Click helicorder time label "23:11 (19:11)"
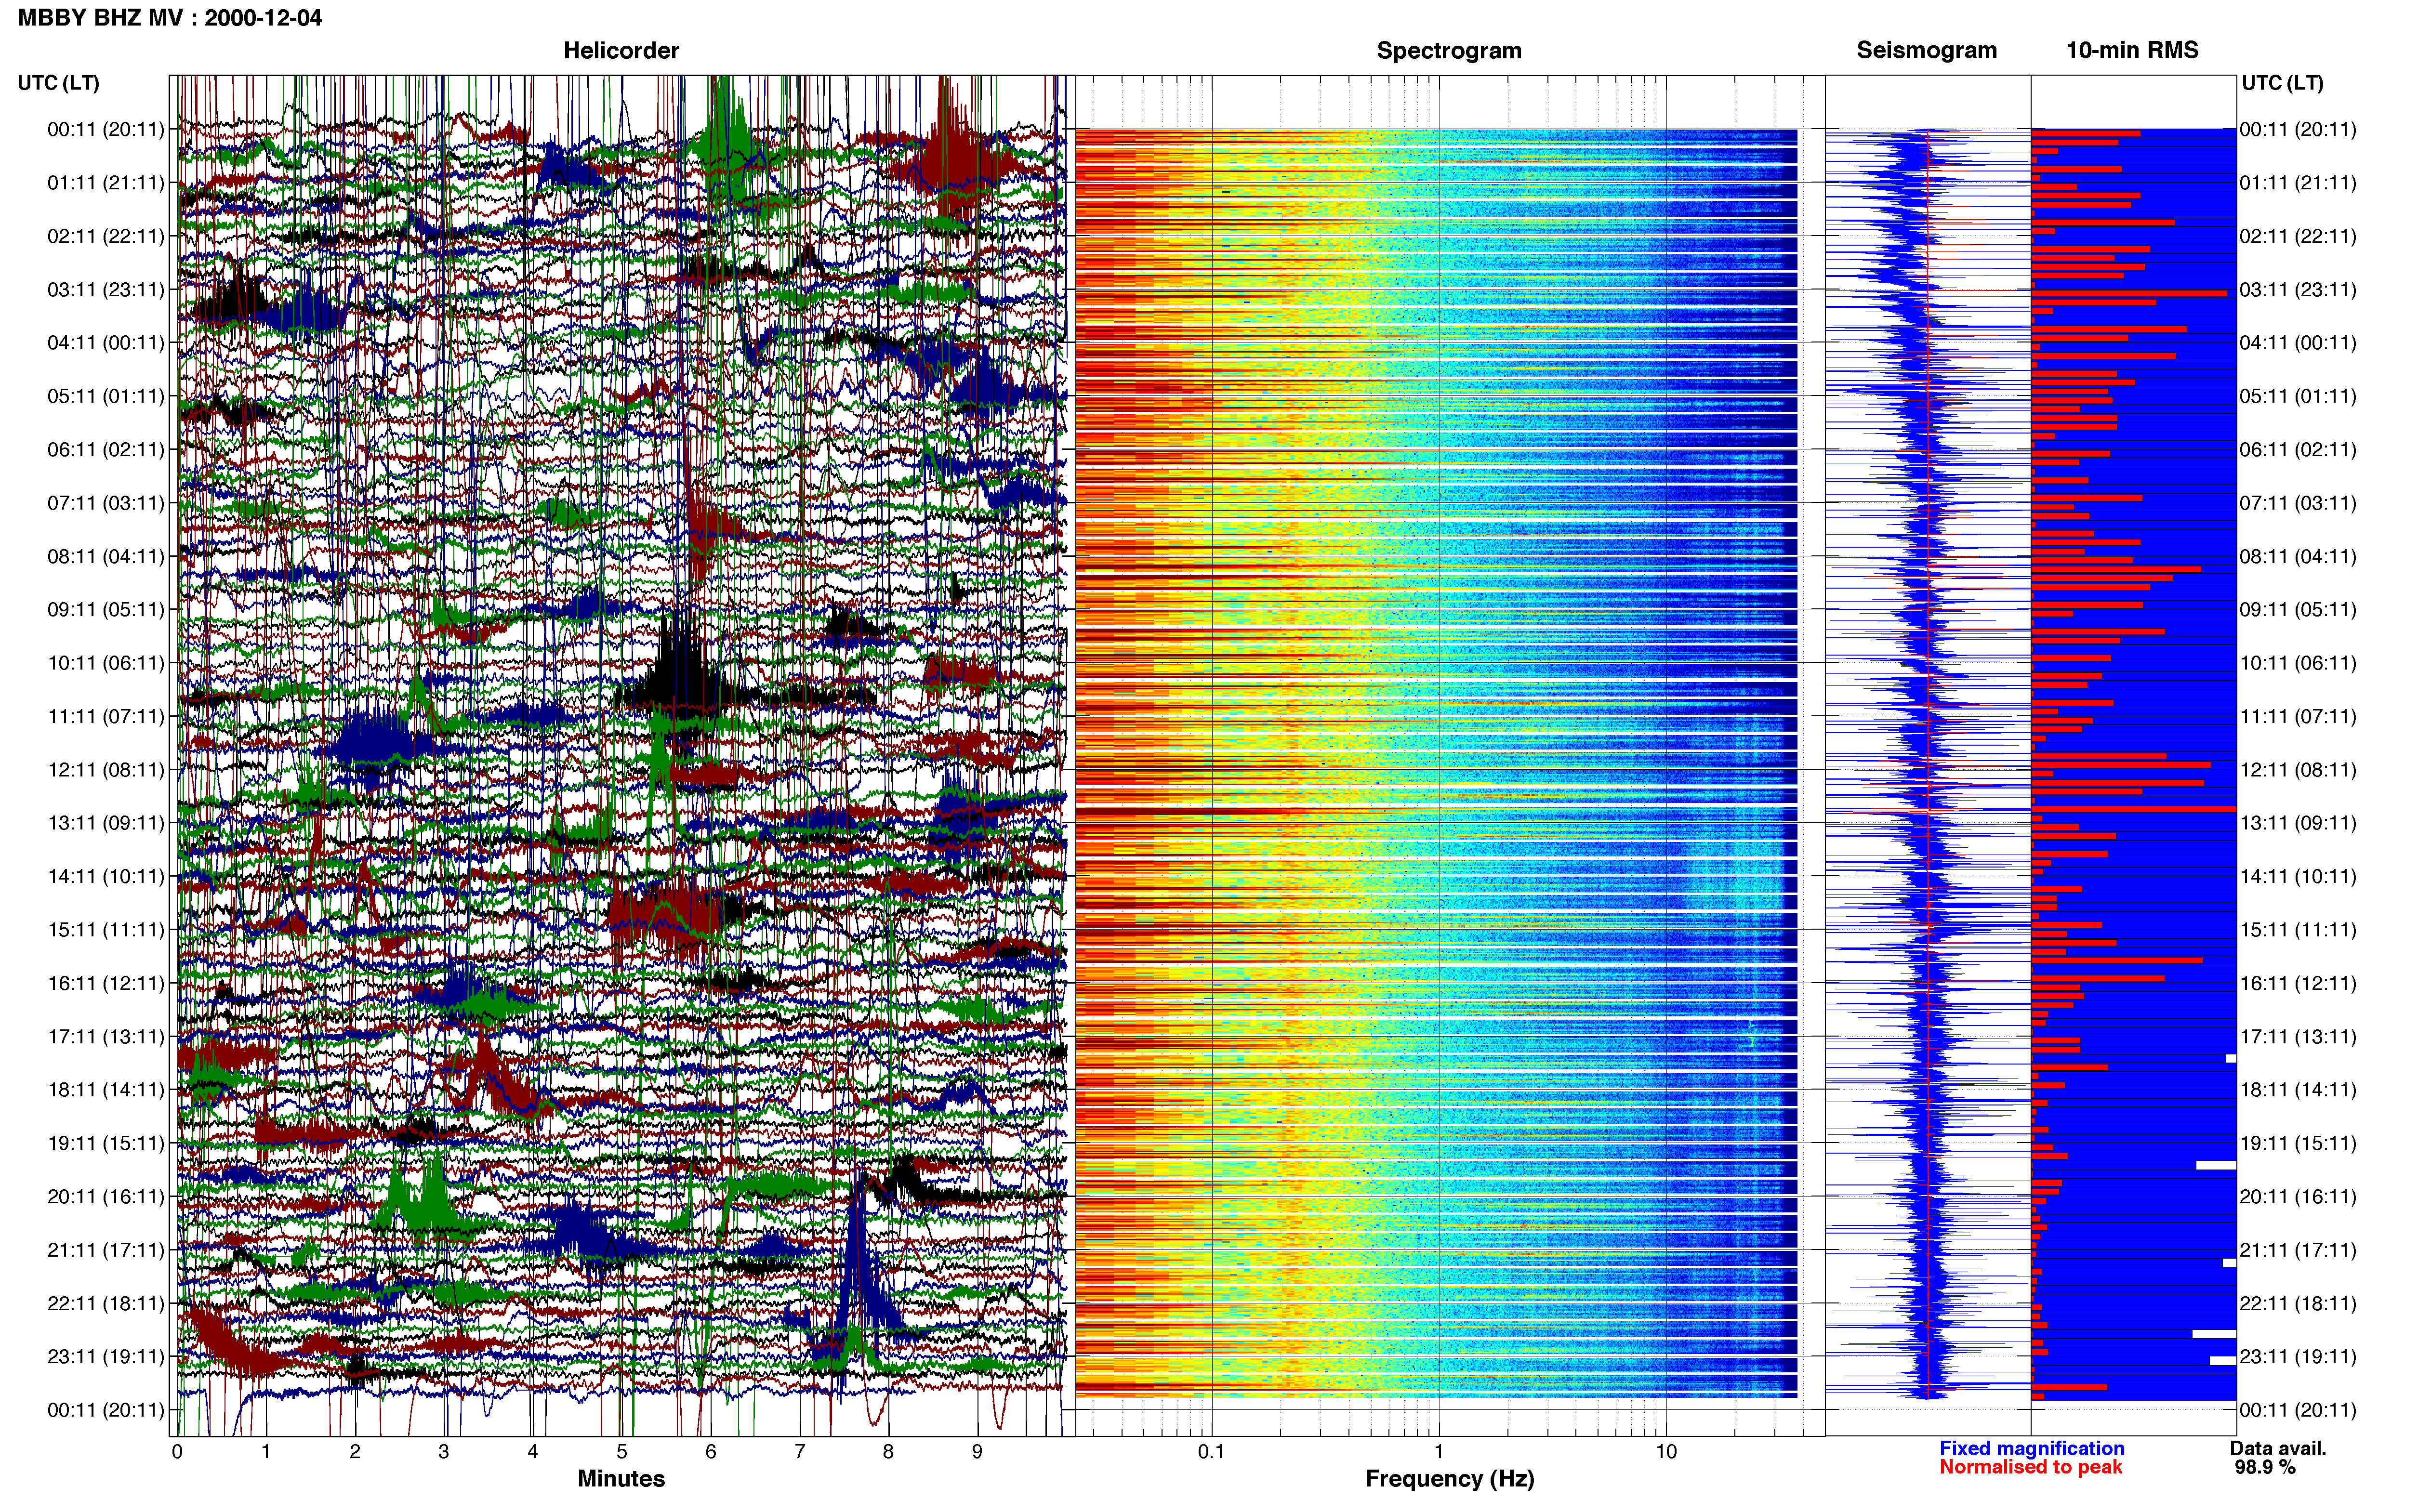 click(106, 1357)
